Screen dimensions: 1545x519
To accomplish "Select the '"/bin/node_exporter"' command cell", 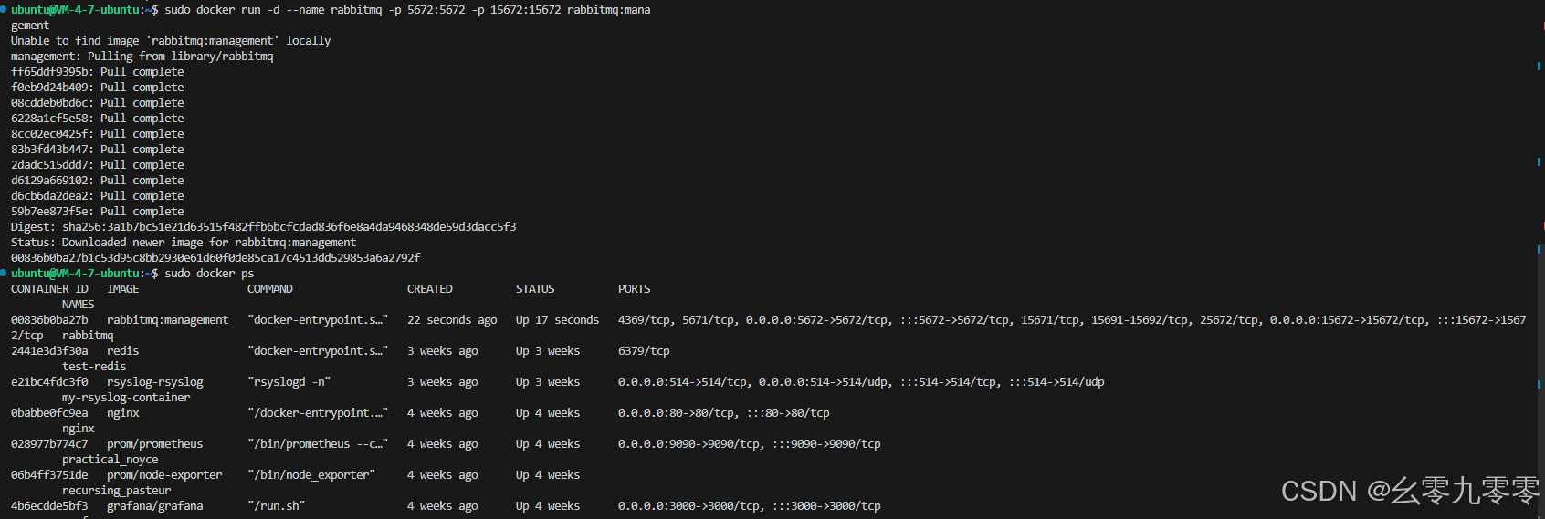I will pos(311,475).
